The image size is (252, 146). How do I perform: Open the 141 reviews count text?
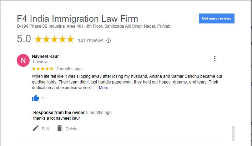tap(90, 40)
